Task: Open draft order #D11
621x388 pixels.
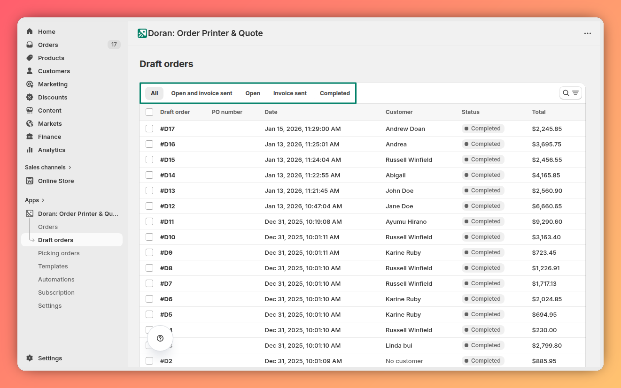Action: click(167, 221)
